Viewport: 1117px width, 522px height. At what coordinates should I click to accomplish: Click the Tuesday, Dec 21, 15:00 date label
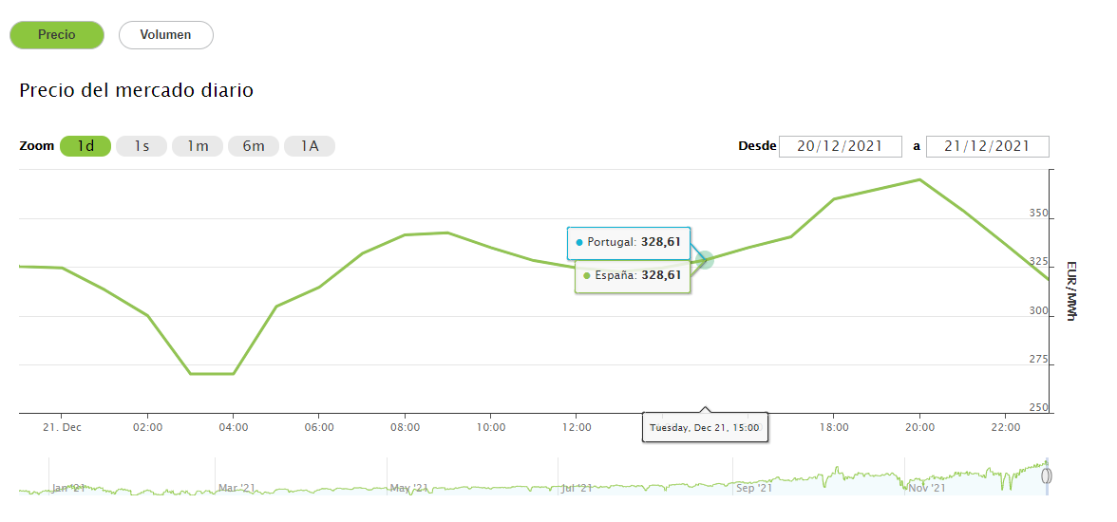(x=705, y=428)
